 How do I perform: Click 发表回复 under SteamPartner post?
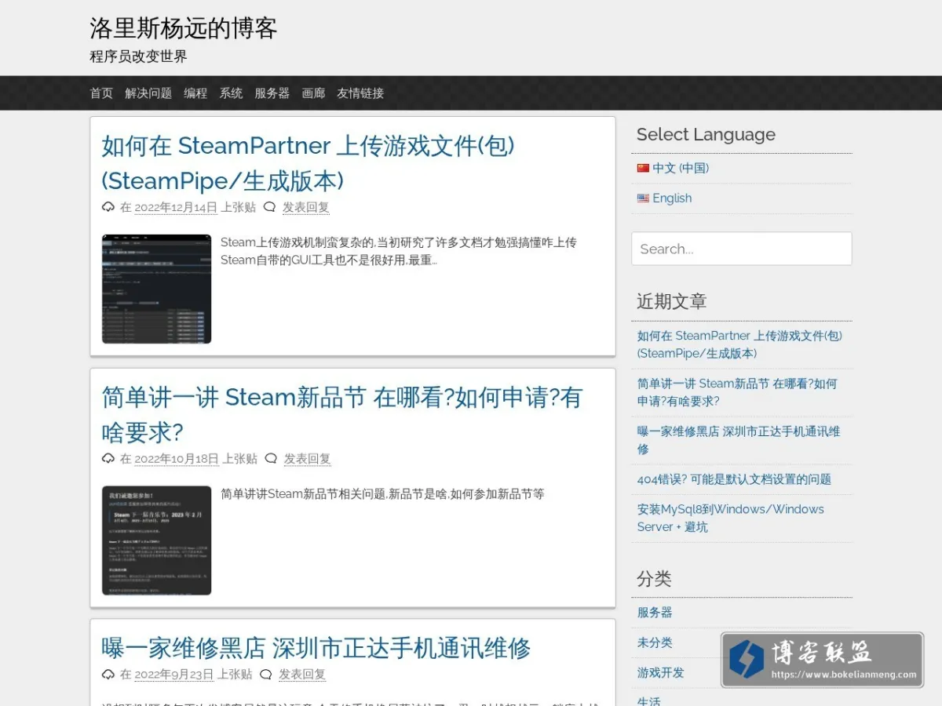pyautogui.click(x=306, y=207)
